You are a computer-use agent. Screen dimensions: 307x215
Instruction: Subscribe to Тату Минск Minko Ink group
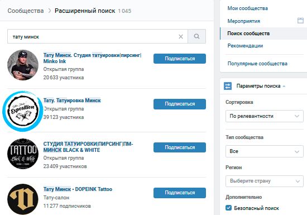click(180, 59)
